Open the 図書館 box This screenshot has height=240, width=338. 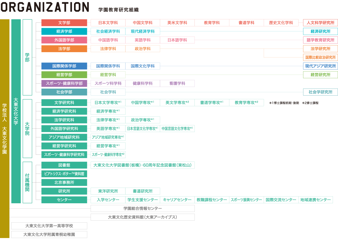pos(64,165)
